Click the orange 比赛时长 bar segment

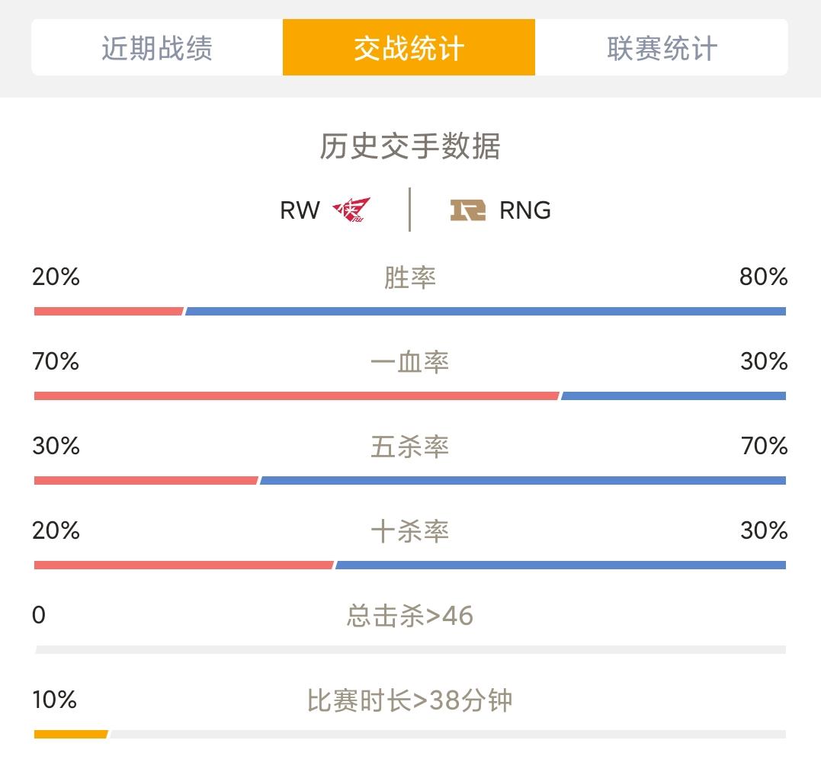pos(71,735)
